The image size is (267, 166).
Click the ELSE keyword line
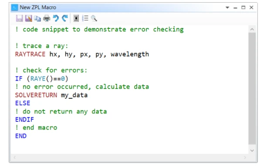pos(23,103)
